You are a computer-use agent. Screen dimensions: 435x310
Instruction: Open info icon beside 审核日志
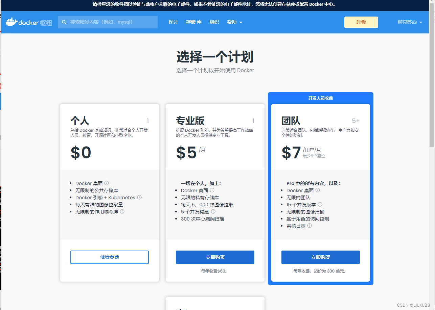(309, 226)
